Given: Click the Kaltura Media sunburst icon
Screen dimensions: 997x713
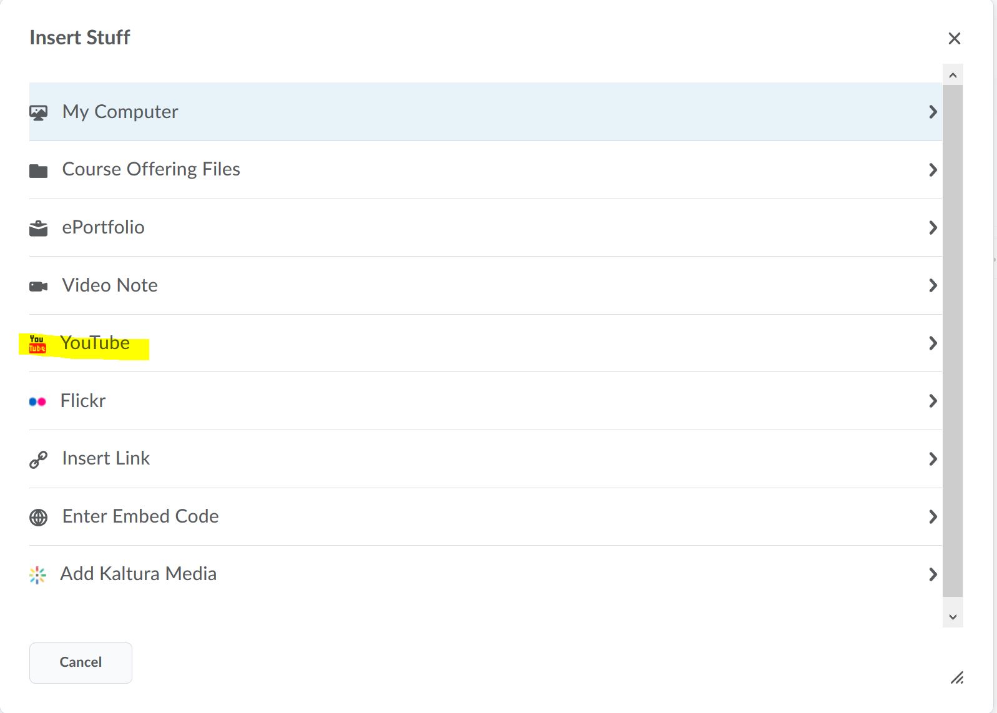Looking at the screenshot, I should 37,575.
